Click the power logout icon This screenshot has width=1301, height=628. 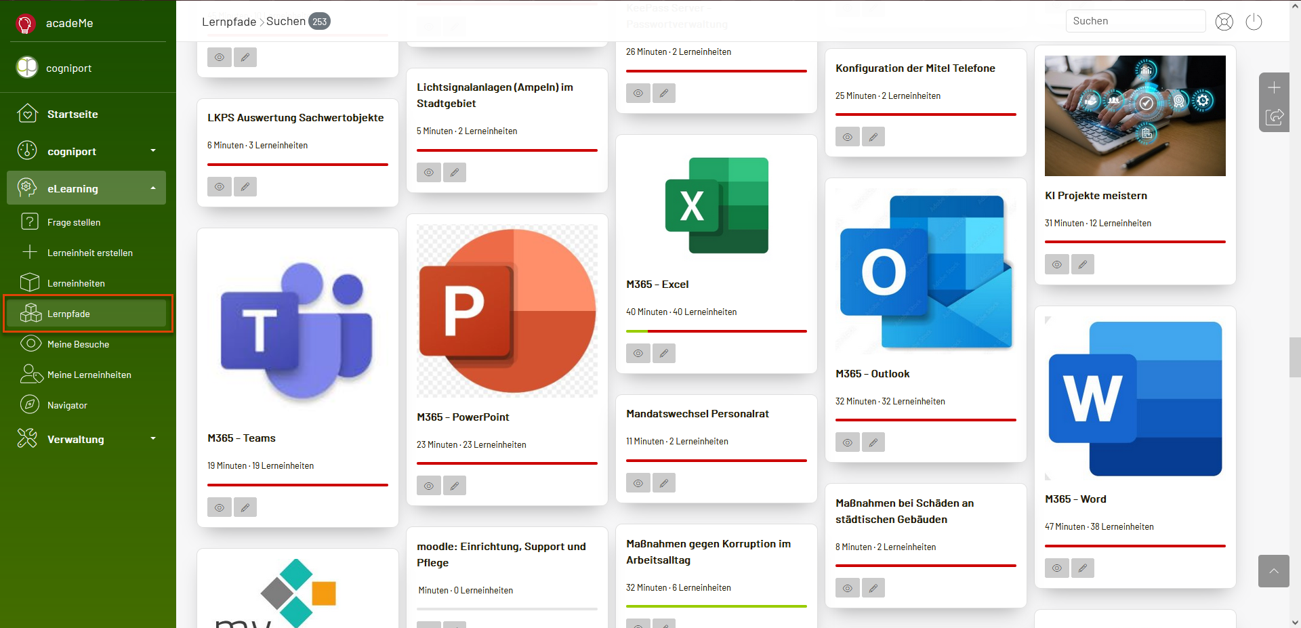1254,22
